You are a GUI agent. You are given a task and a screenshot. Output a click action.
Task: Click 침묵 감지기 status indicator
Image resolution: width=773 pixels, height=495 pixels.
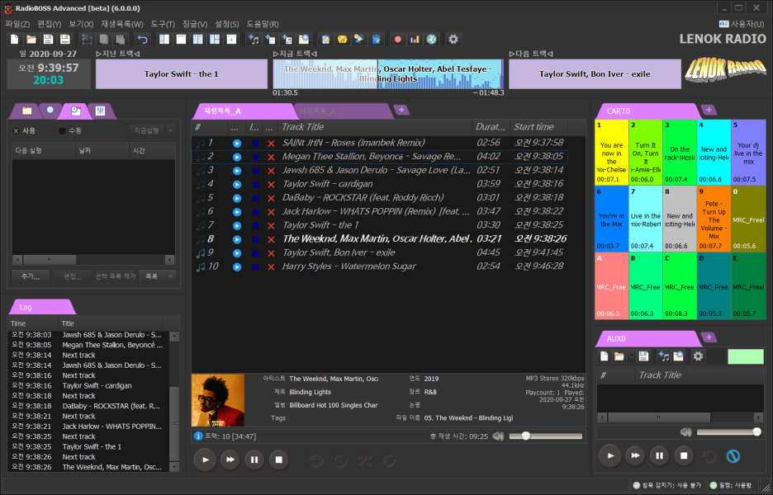click(667, 485)
